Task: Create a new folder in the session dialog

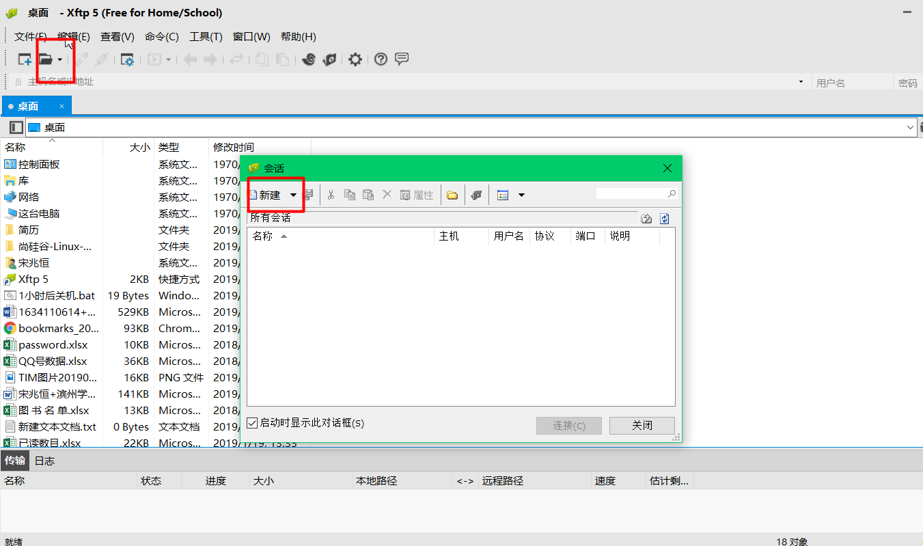Action: [453, 195]
